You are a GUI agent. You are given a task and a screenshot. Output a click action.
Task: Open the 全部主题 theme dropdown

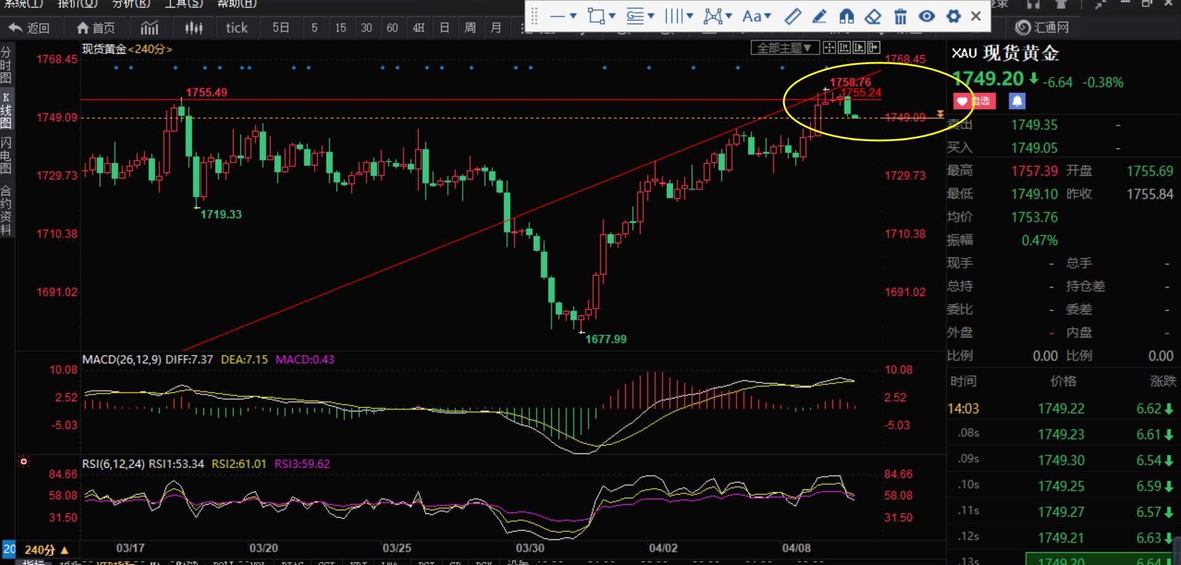[784, 48]
